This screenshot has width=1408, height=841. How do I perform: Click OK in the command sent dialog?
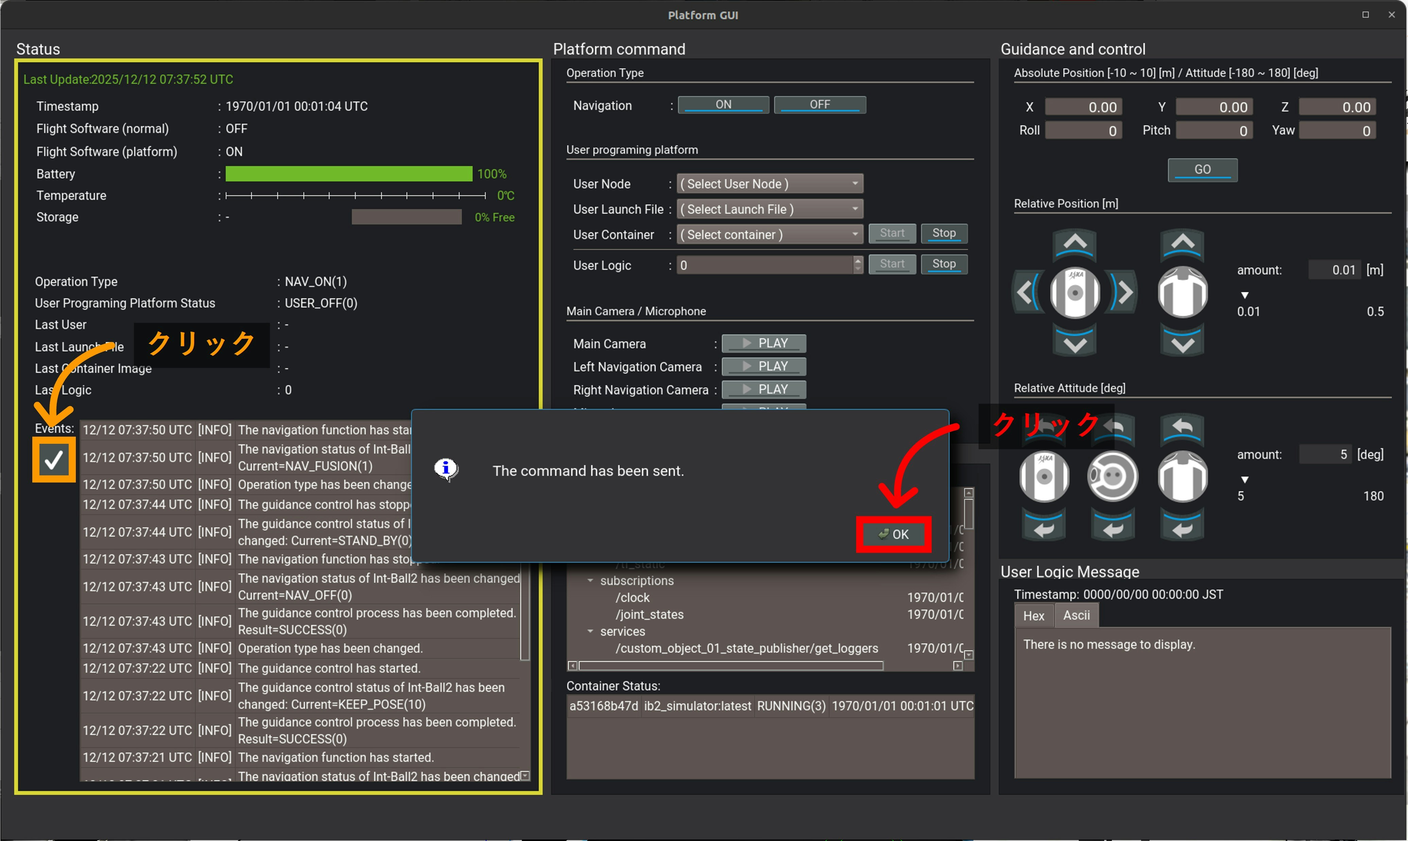(894, 534)
